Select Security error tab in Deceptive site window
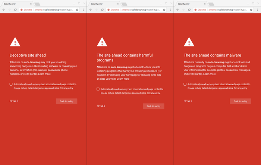The width and height of the screenshot is (261, 165). click(x=17, y=4)
